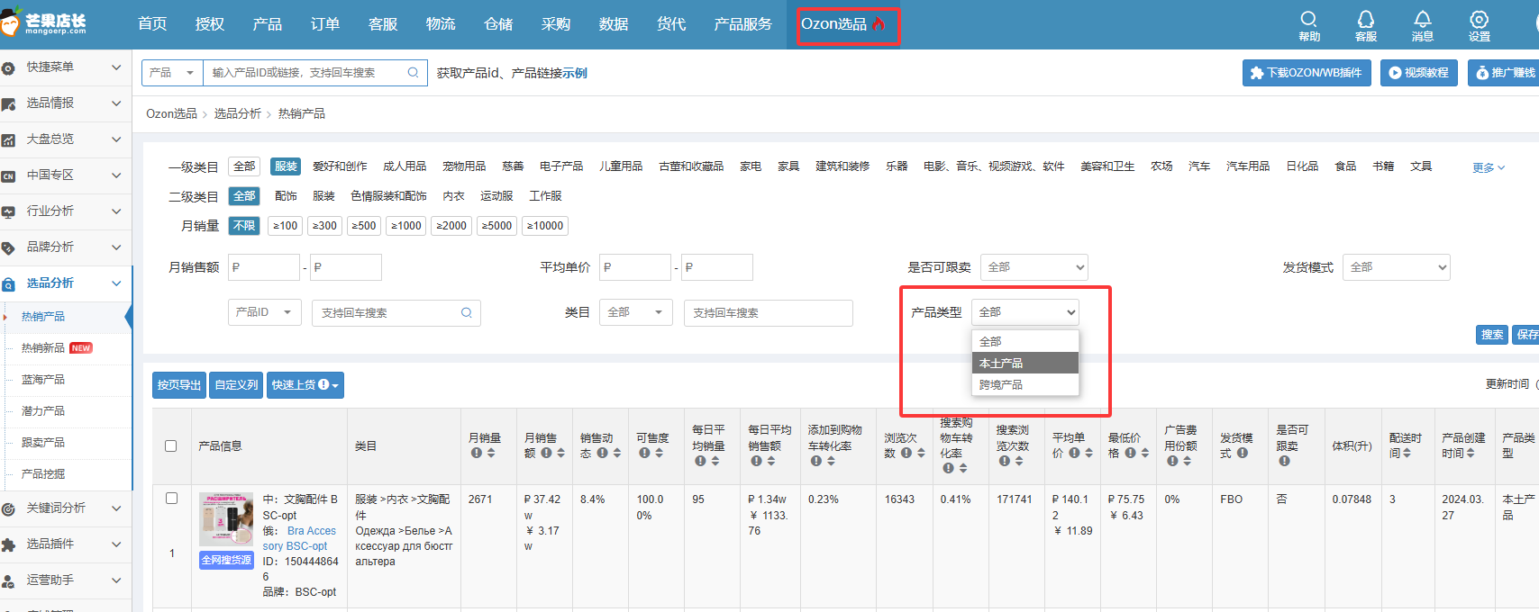Viewport: 1539px width, 612px height.
Task: Sort by 产品创建时间 column arrows
Action: click(1471, 453)
